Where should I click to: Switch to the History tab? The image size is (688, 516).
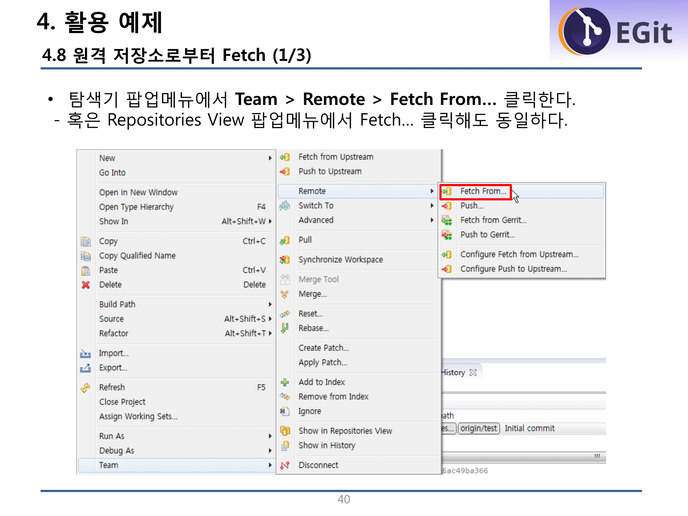tap(454, 373)
